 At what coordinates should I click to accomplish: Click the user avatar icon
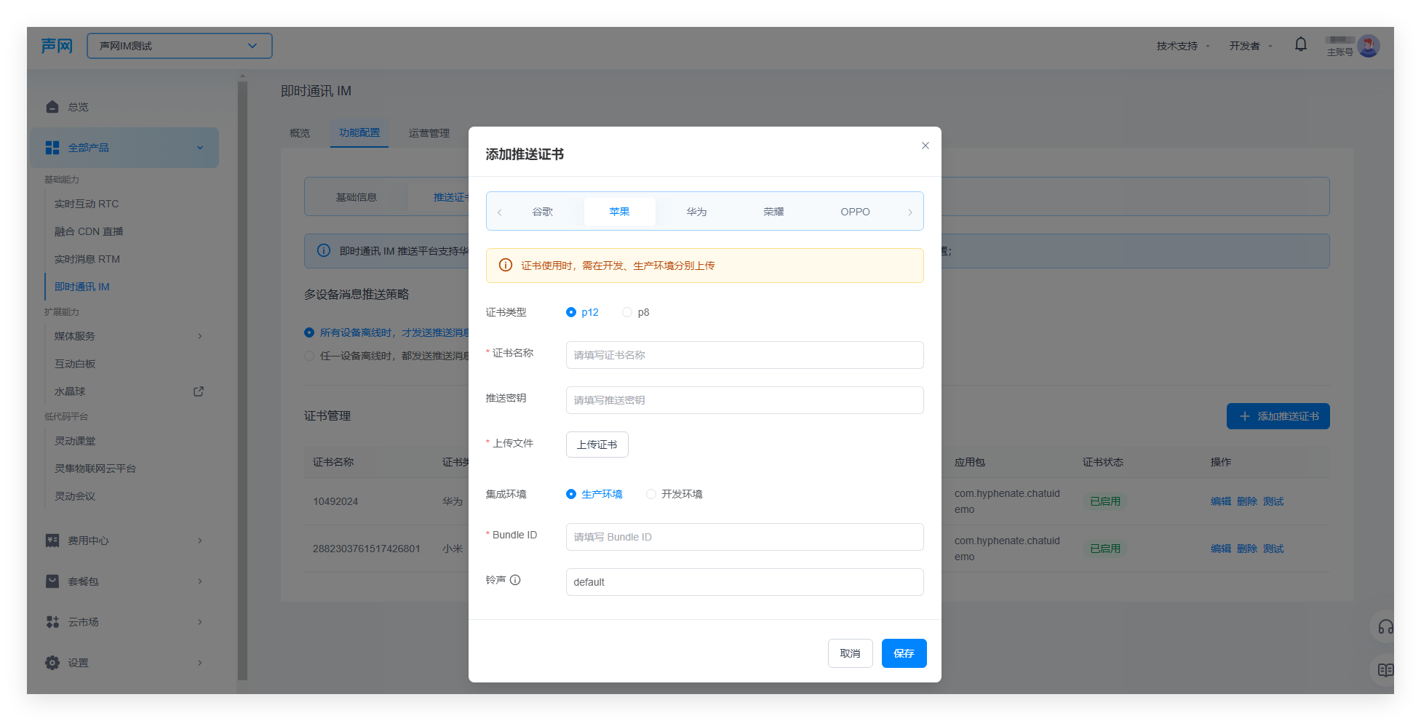coord(1369,46)
